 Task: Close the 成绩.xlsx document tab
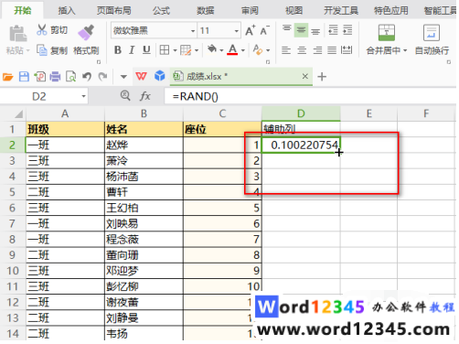(x=304, y=76)
